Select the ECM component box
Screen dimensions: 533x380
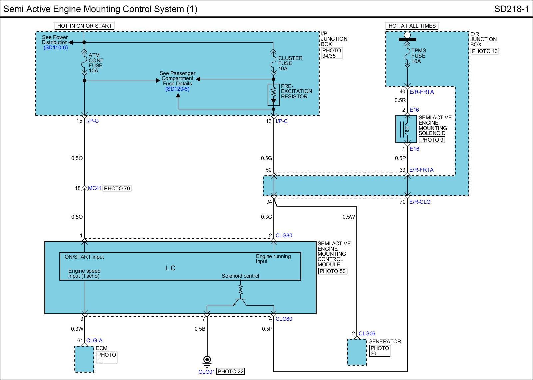click(x=84, y=359)
